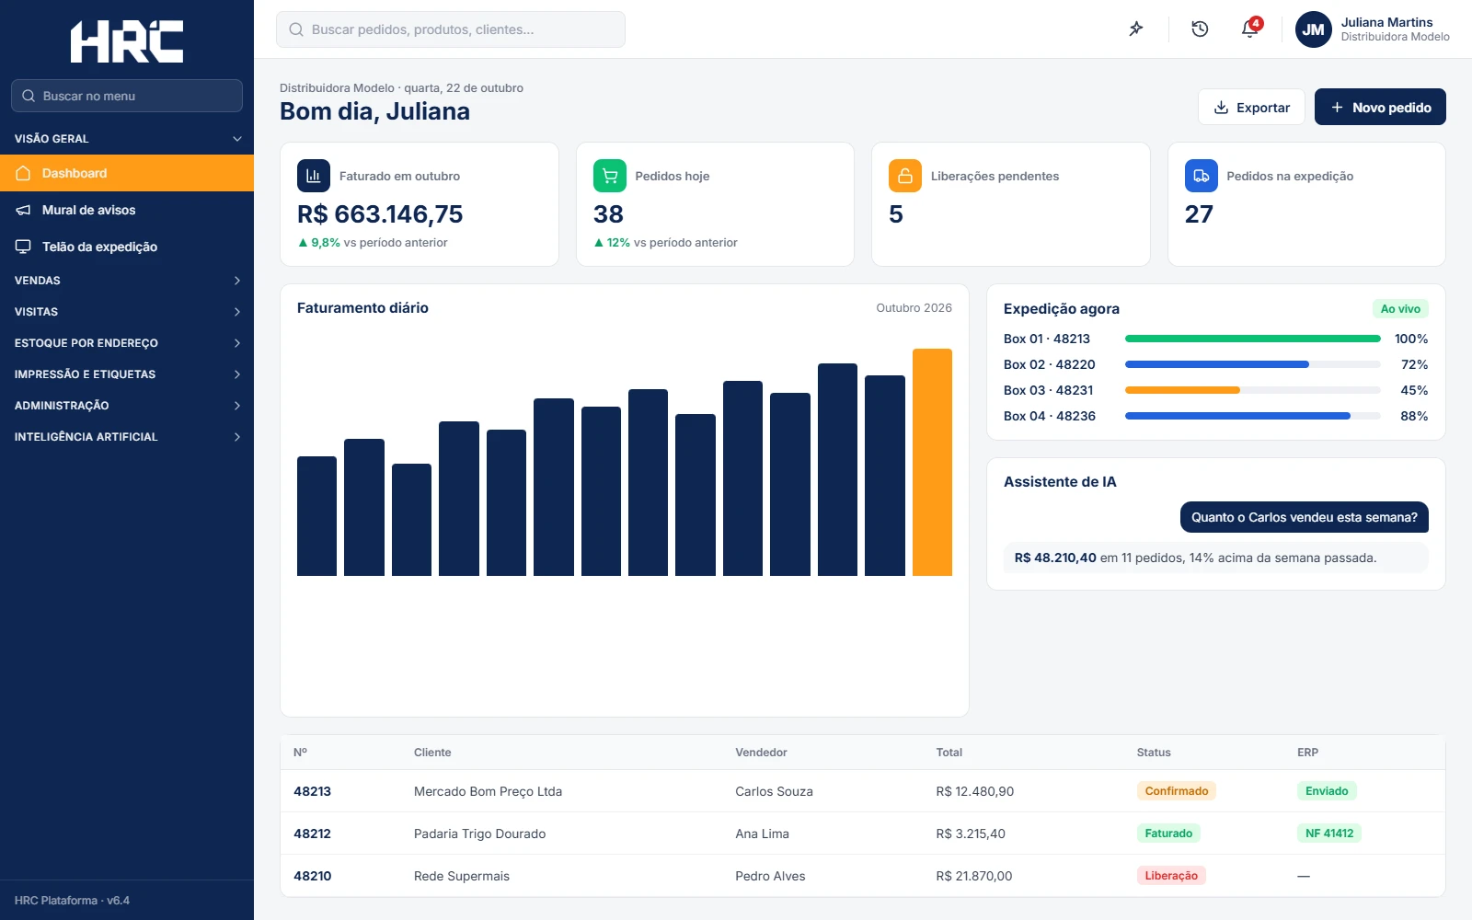Open Telão da expedição page
Image resolution: width=1472 pixels, height=920 pixels.
127,247
